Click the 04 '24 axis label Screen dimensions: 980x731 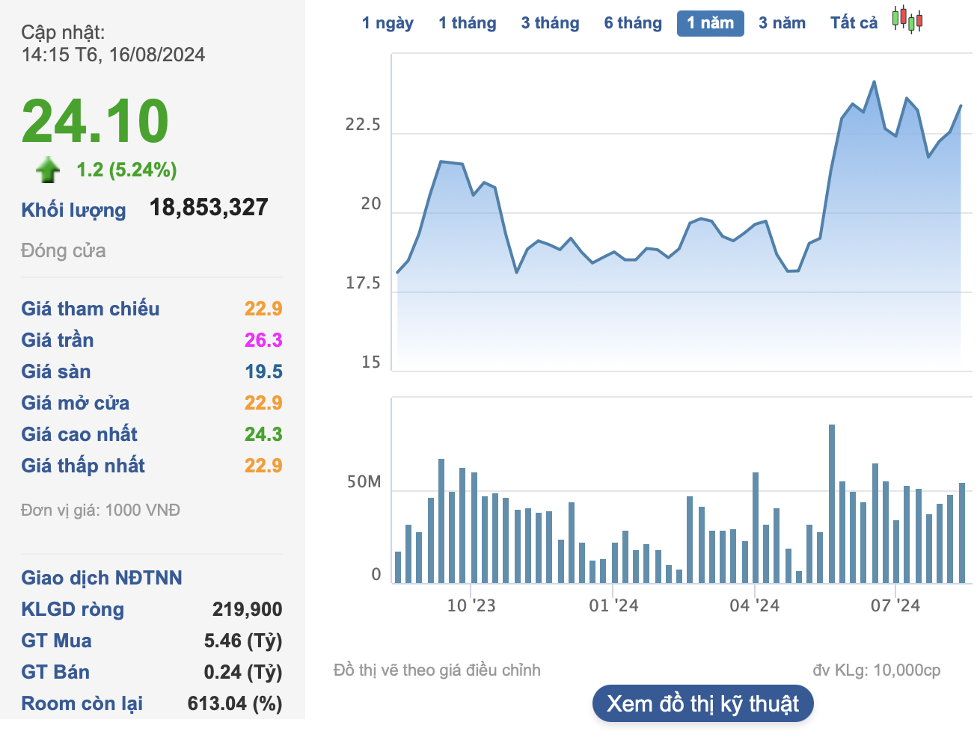pos(754,605)
